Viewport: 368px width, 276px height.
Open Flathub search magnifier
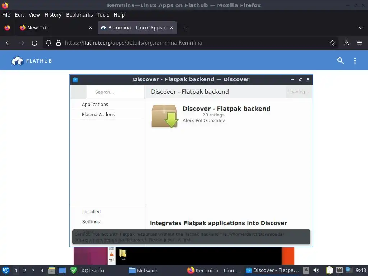340,60
